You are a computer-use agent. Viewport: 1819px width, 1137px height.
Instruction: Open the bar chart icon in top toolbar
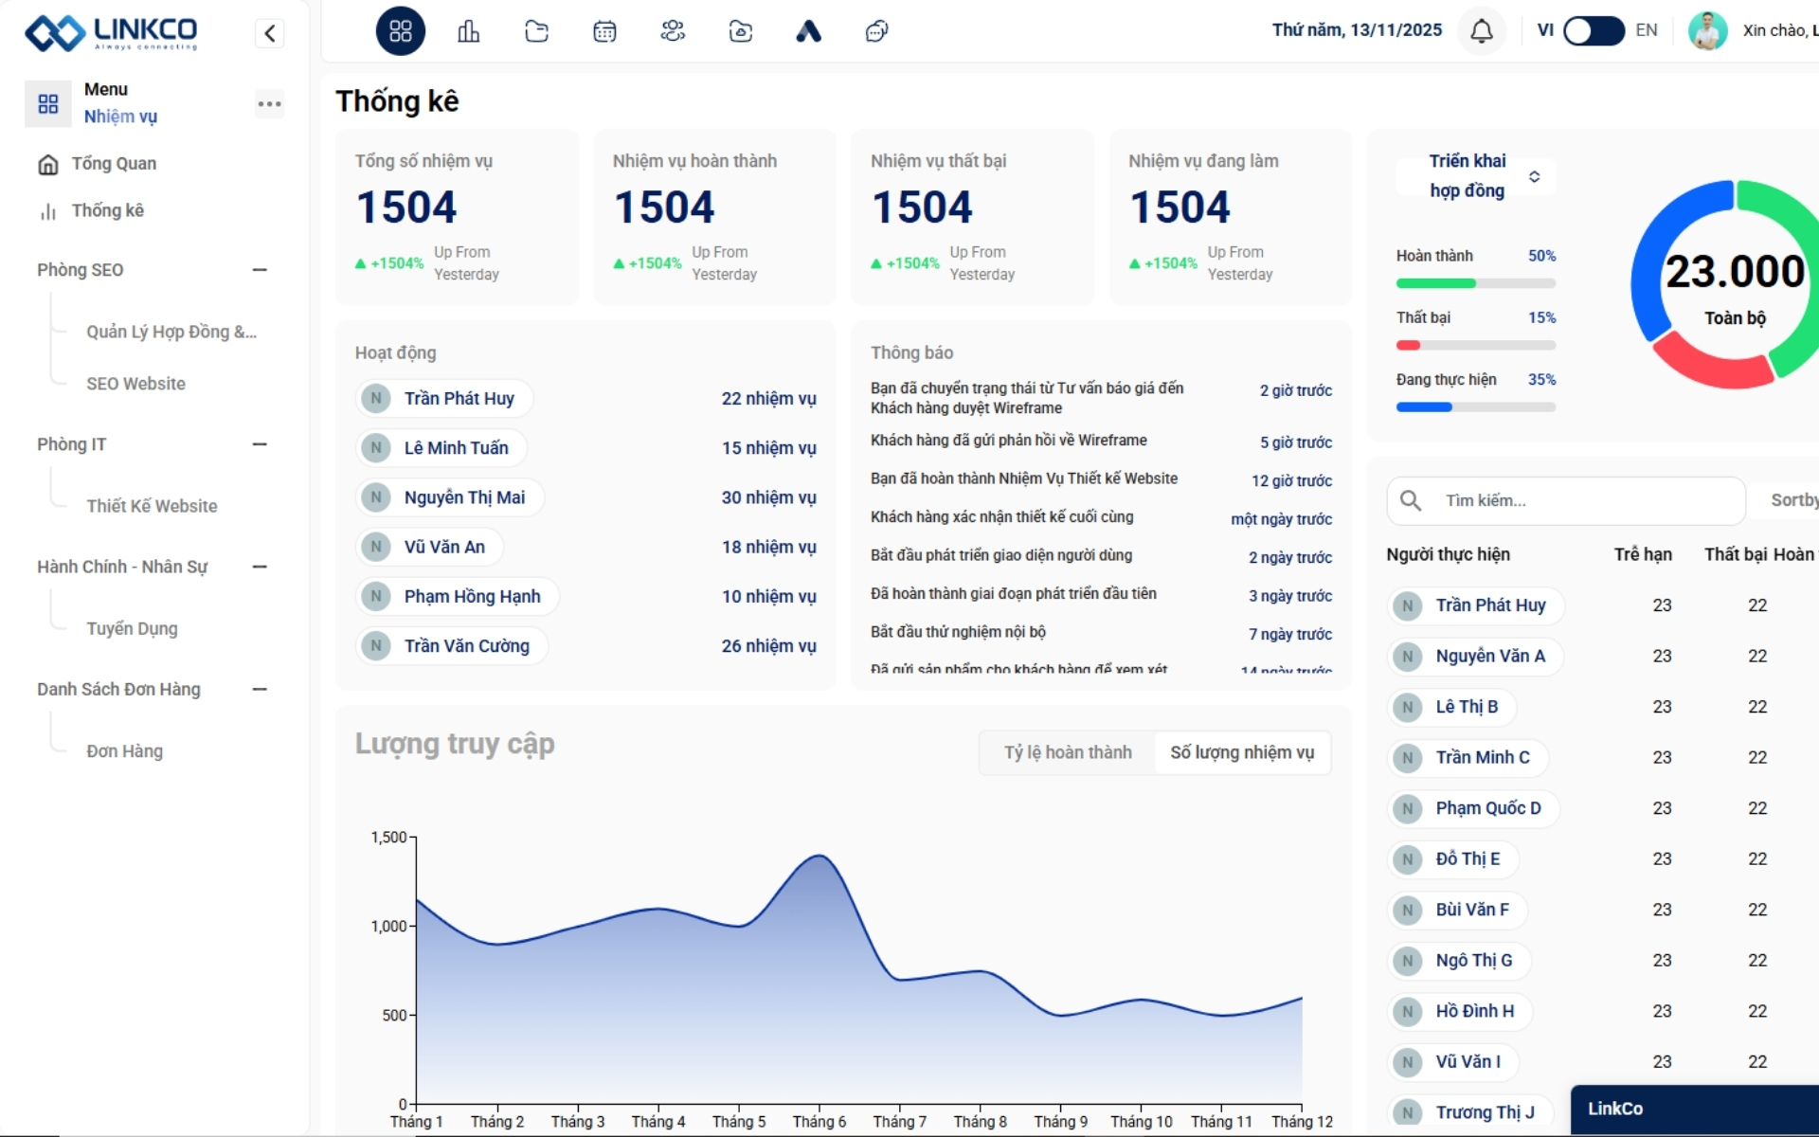pyautogui.click(x=468, y=31)
